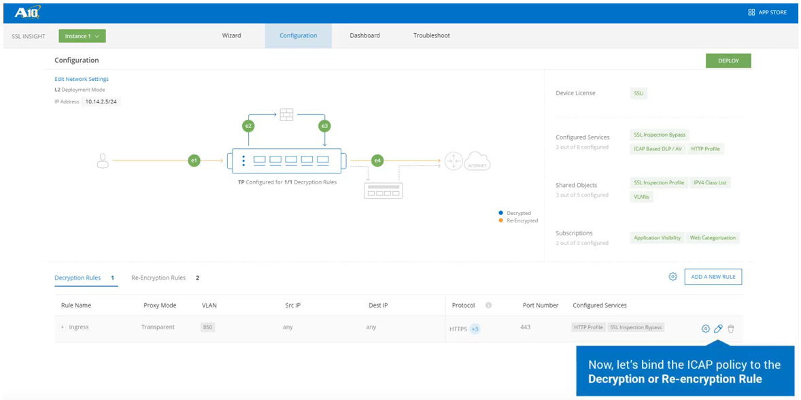Edit the Ingress rule with pencil icon
This screenshot has width=801, height=400.
coord(718,329)
